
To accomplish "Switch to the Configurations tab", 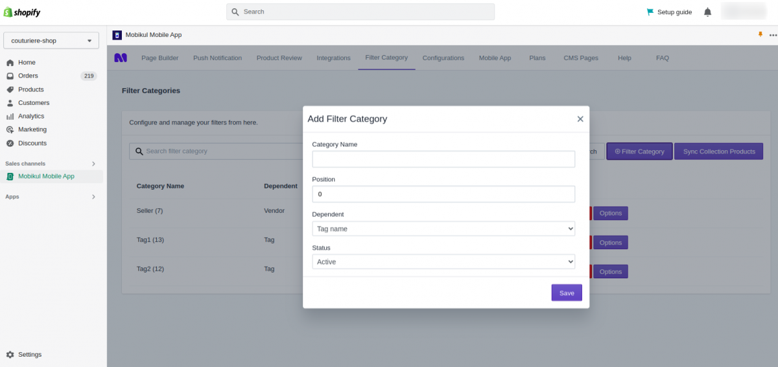I will pyautogui.click(x=443, y=58).
